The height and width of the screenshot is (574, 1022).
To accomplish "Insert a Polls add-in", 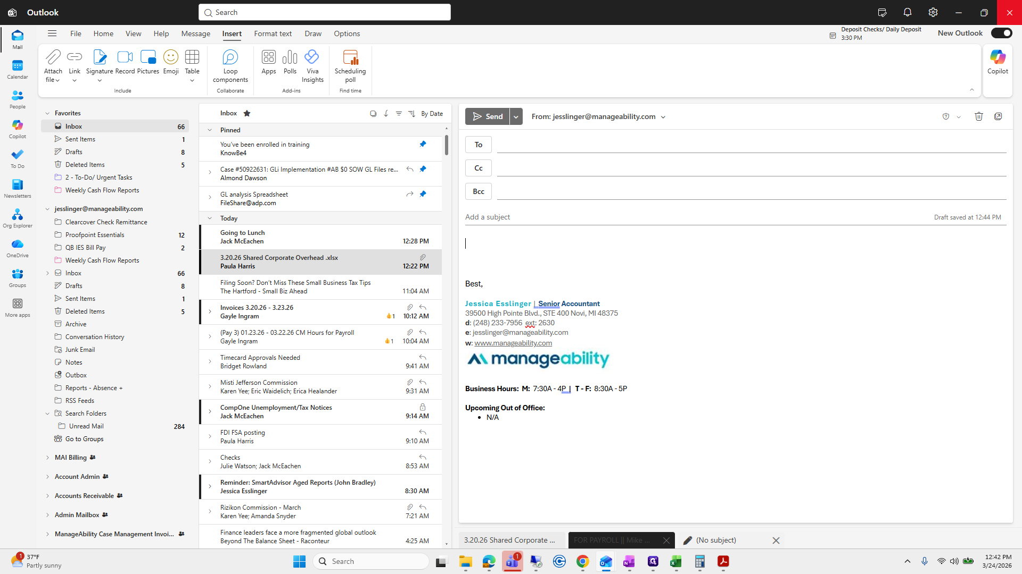I will [x=290, y=57].
